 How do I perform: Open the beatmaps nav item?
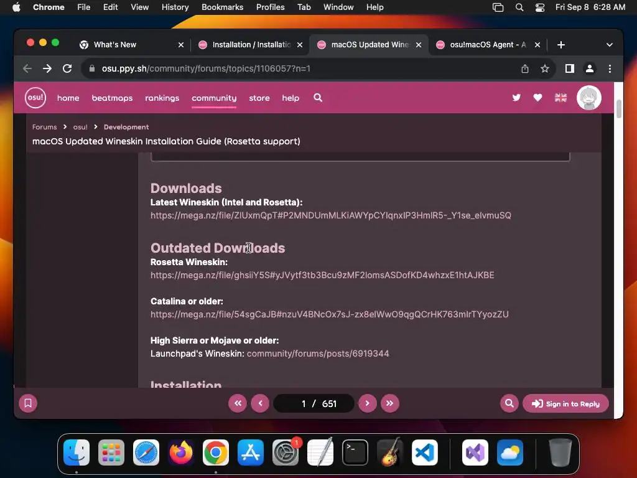pos(112,98)
